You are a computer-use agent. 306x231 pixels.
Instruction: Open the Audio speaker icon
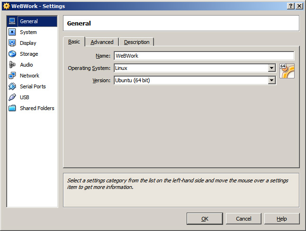click(x=12, y=65)
